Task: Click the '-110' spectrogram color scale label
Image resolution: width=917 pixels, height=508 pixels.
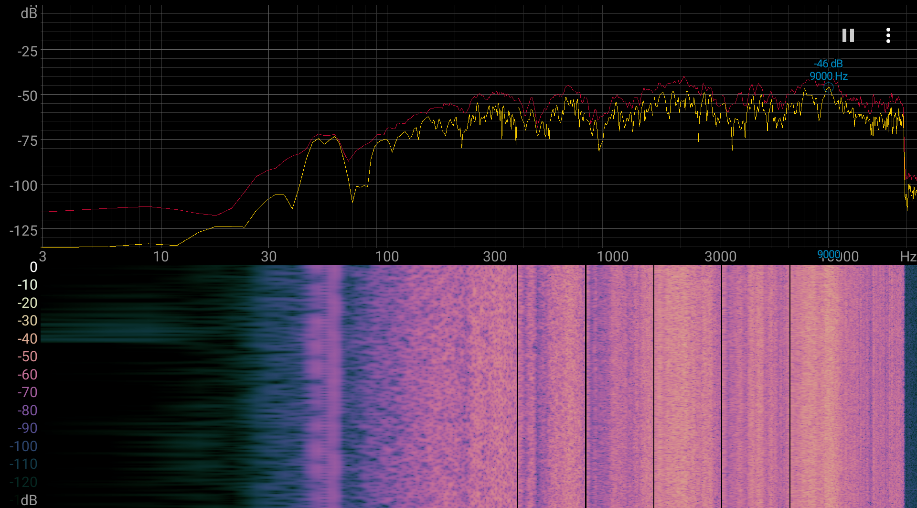Action: pyautogui.click(x=23, y=464)
